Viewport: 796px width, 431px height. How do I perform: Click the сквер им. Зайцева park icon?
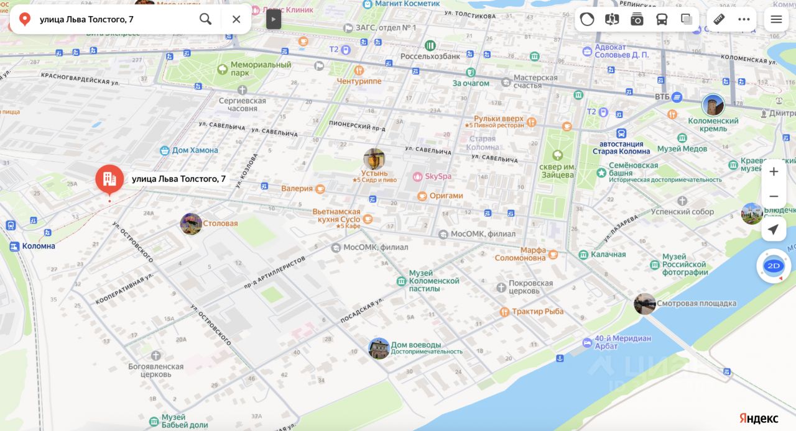tap(557, 155)
